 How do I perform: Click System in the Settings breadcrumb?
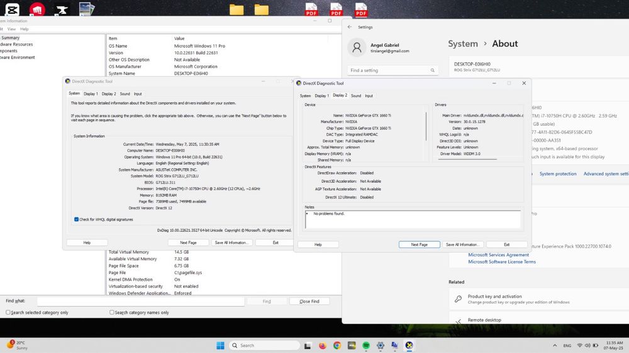(x=463, y=44)
